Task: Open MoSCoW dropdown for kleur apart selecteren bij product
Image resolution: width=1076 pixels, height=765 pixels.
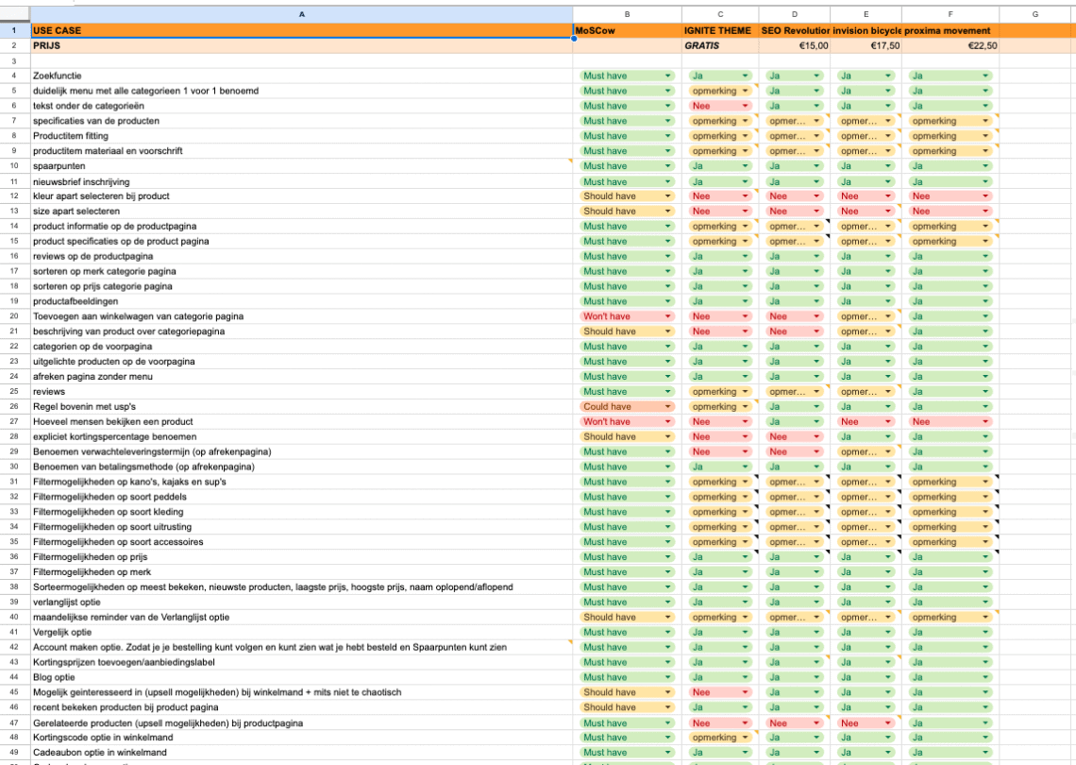Action: pyautogui.click(x=627, y=196)
